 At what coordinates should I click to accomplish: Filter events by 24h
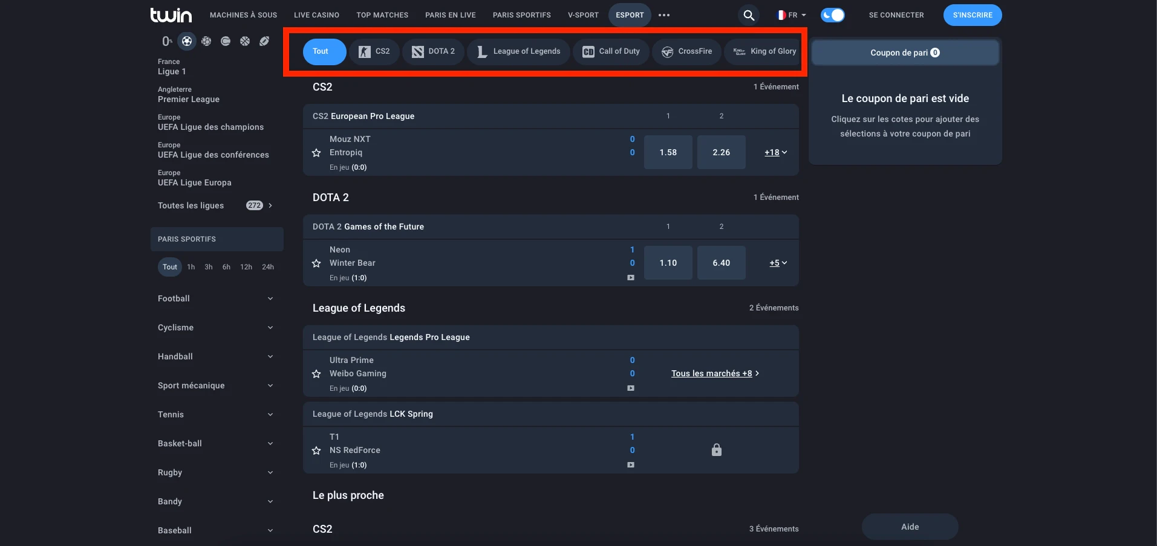[x=268, y=267]
